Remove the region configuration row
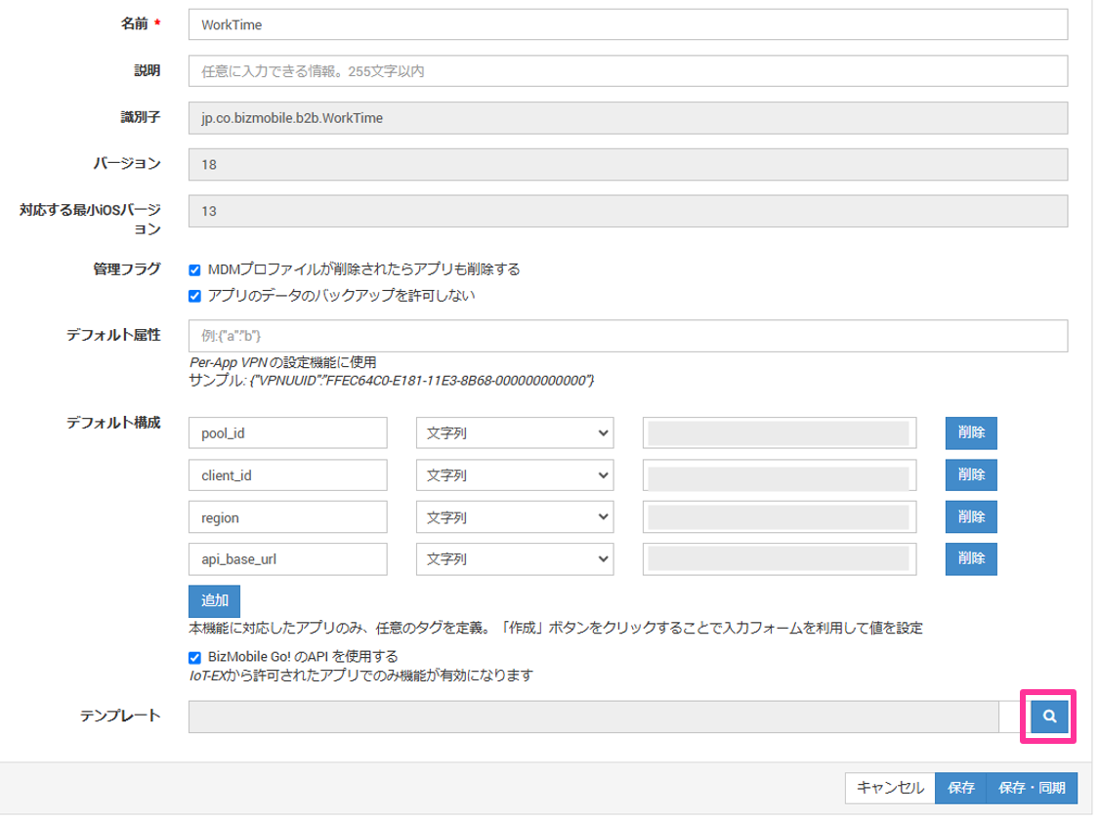Viewport: 1099px width, 820px height. (x=971, y=517)
